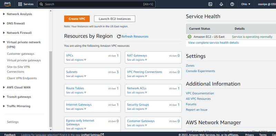
Task: Expand See all regions under Security Groups
Action: pyautogui.click(x=137, y=109)
